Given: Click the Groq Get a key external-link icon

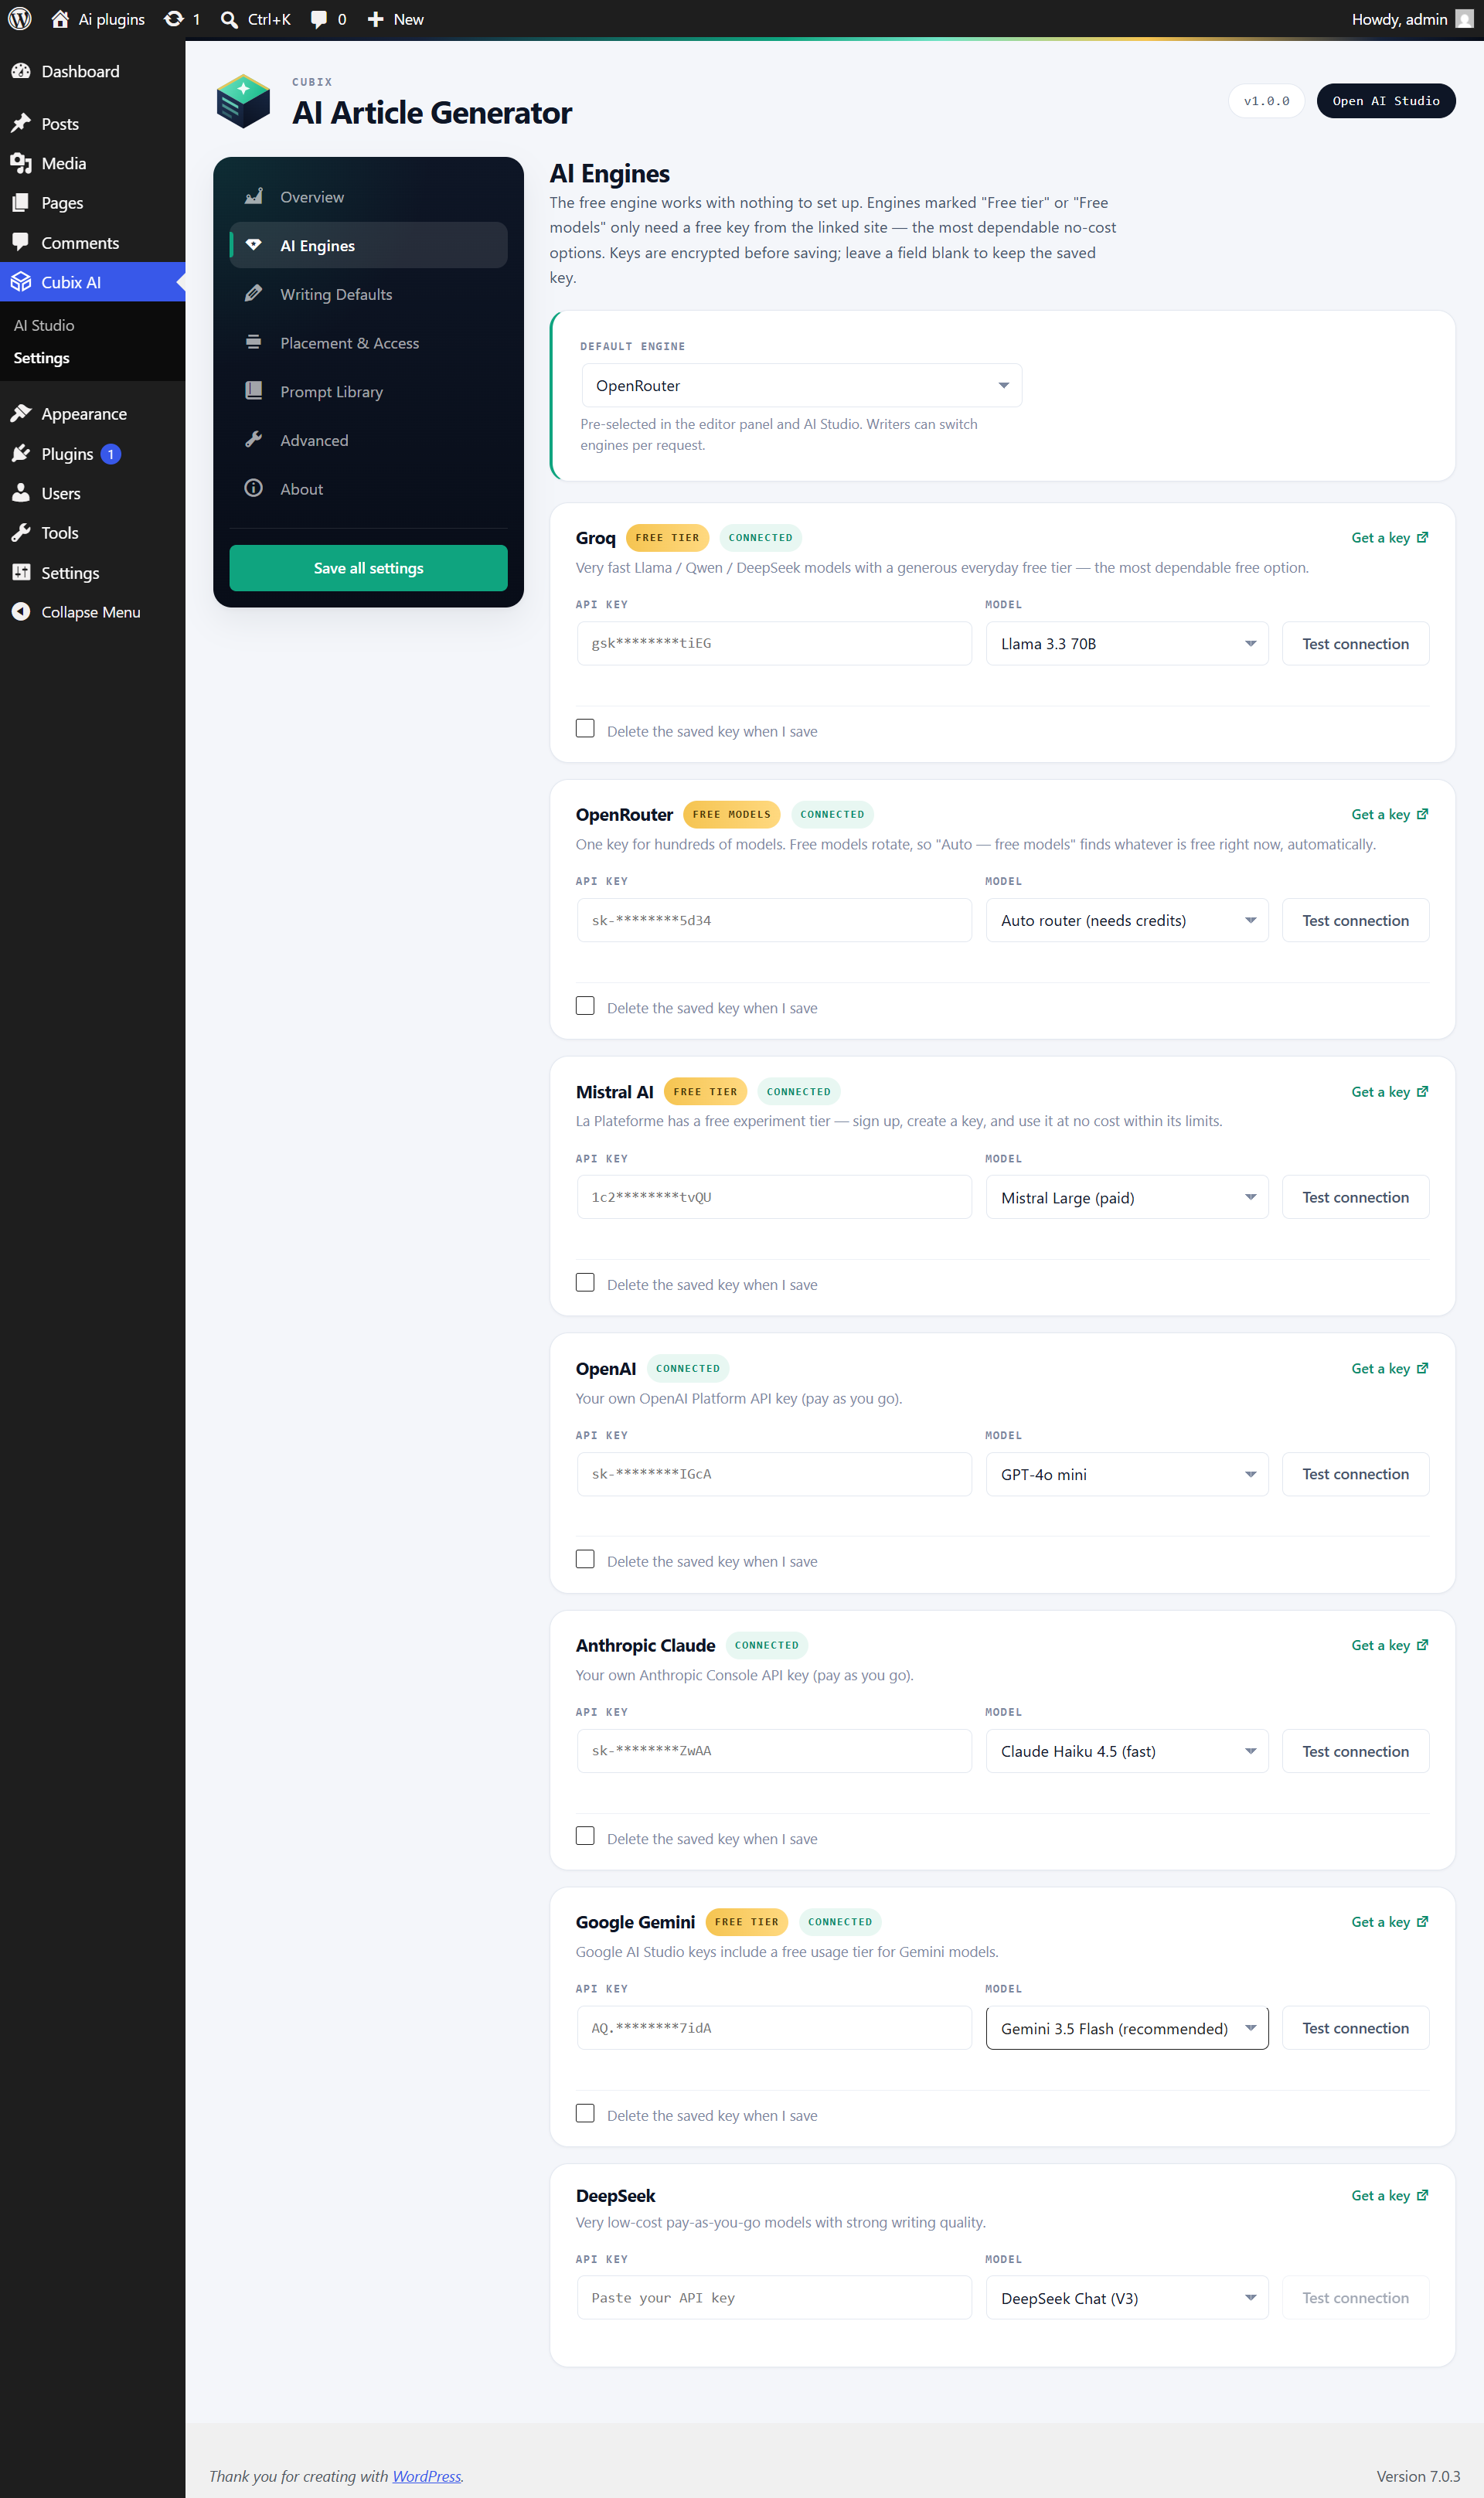Looking at the screenshot, I should pos(1423,537).
